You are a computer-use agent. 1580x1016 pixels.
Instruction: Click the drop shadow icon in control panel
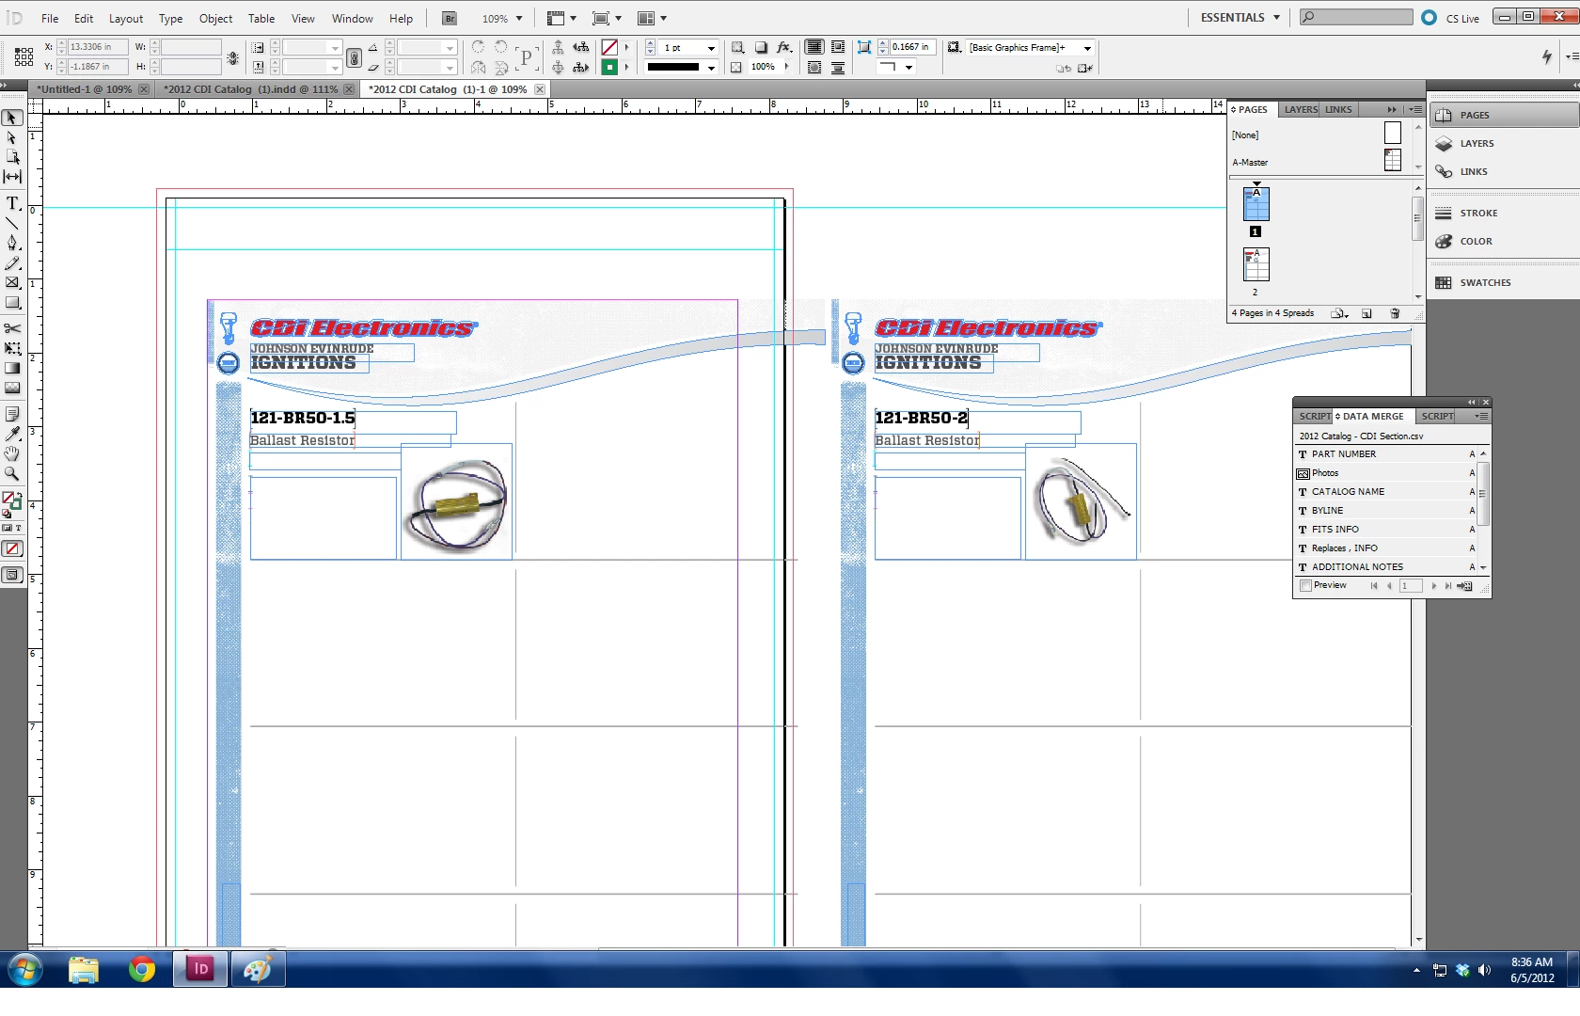pyautogui.click(x=761, y=47)
